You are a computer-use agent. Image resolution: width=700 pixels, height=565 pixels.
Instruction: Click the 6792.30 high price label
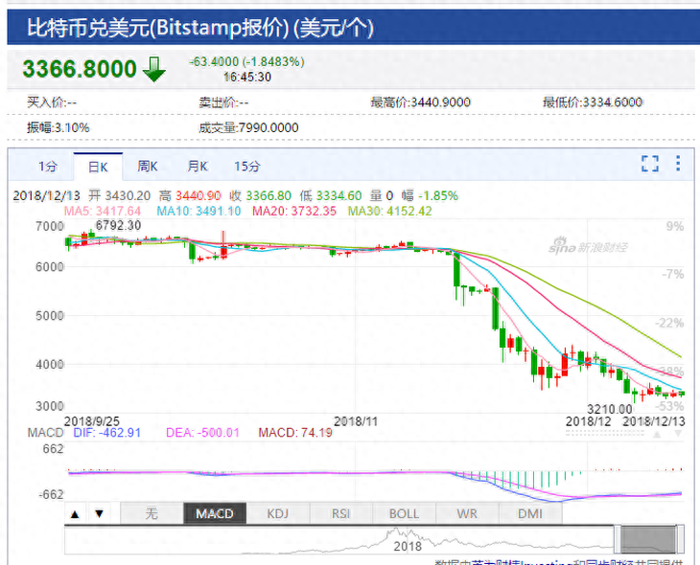[118, 226]
